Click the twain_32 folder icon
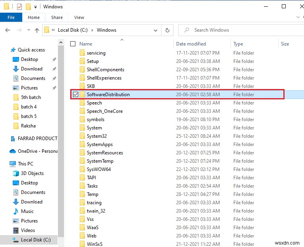The image size is (304, 247). coord(82,211)
